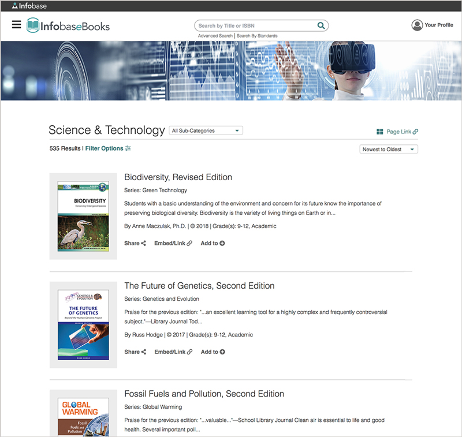
Task: Click embed link icon for Biodiversity
Action: 189,243
